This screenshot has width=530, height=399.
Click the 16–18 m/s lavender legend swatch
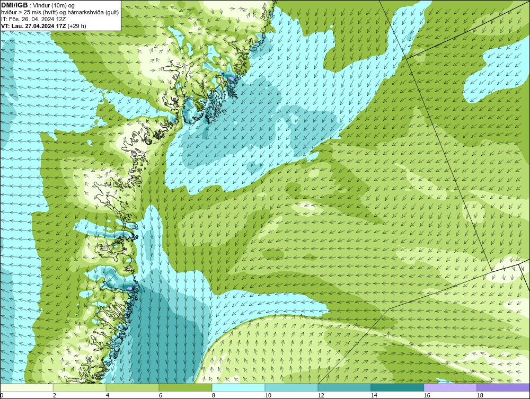[x=450, y=387]
